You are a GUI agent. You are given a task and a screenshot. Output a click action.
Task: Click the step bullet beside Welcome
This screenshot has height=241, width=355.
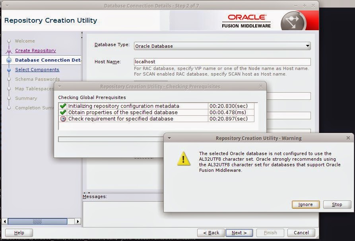click(9, 41)
